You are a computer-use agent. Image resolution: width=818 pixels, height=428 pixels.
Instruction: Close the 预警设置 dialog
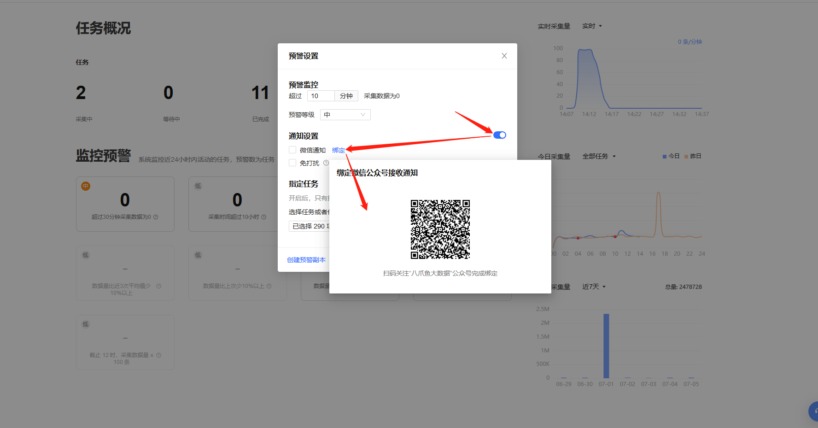tap(504, 56)
